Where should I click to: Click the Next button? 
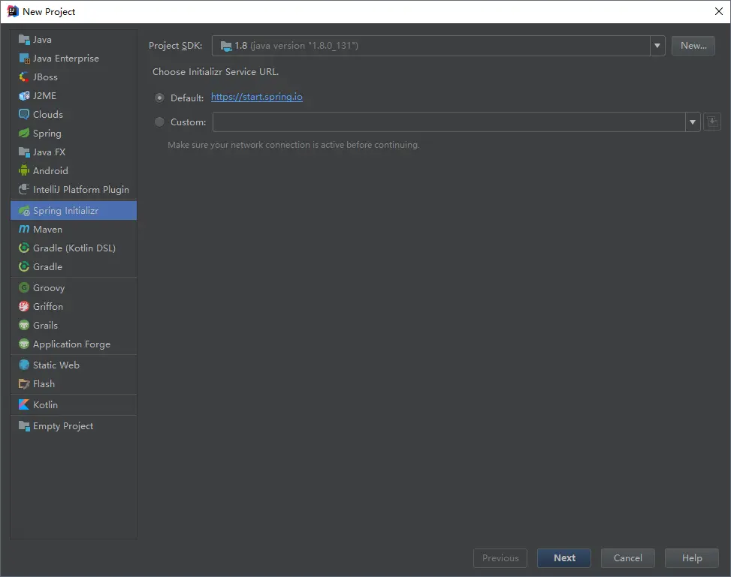[564, 558]
